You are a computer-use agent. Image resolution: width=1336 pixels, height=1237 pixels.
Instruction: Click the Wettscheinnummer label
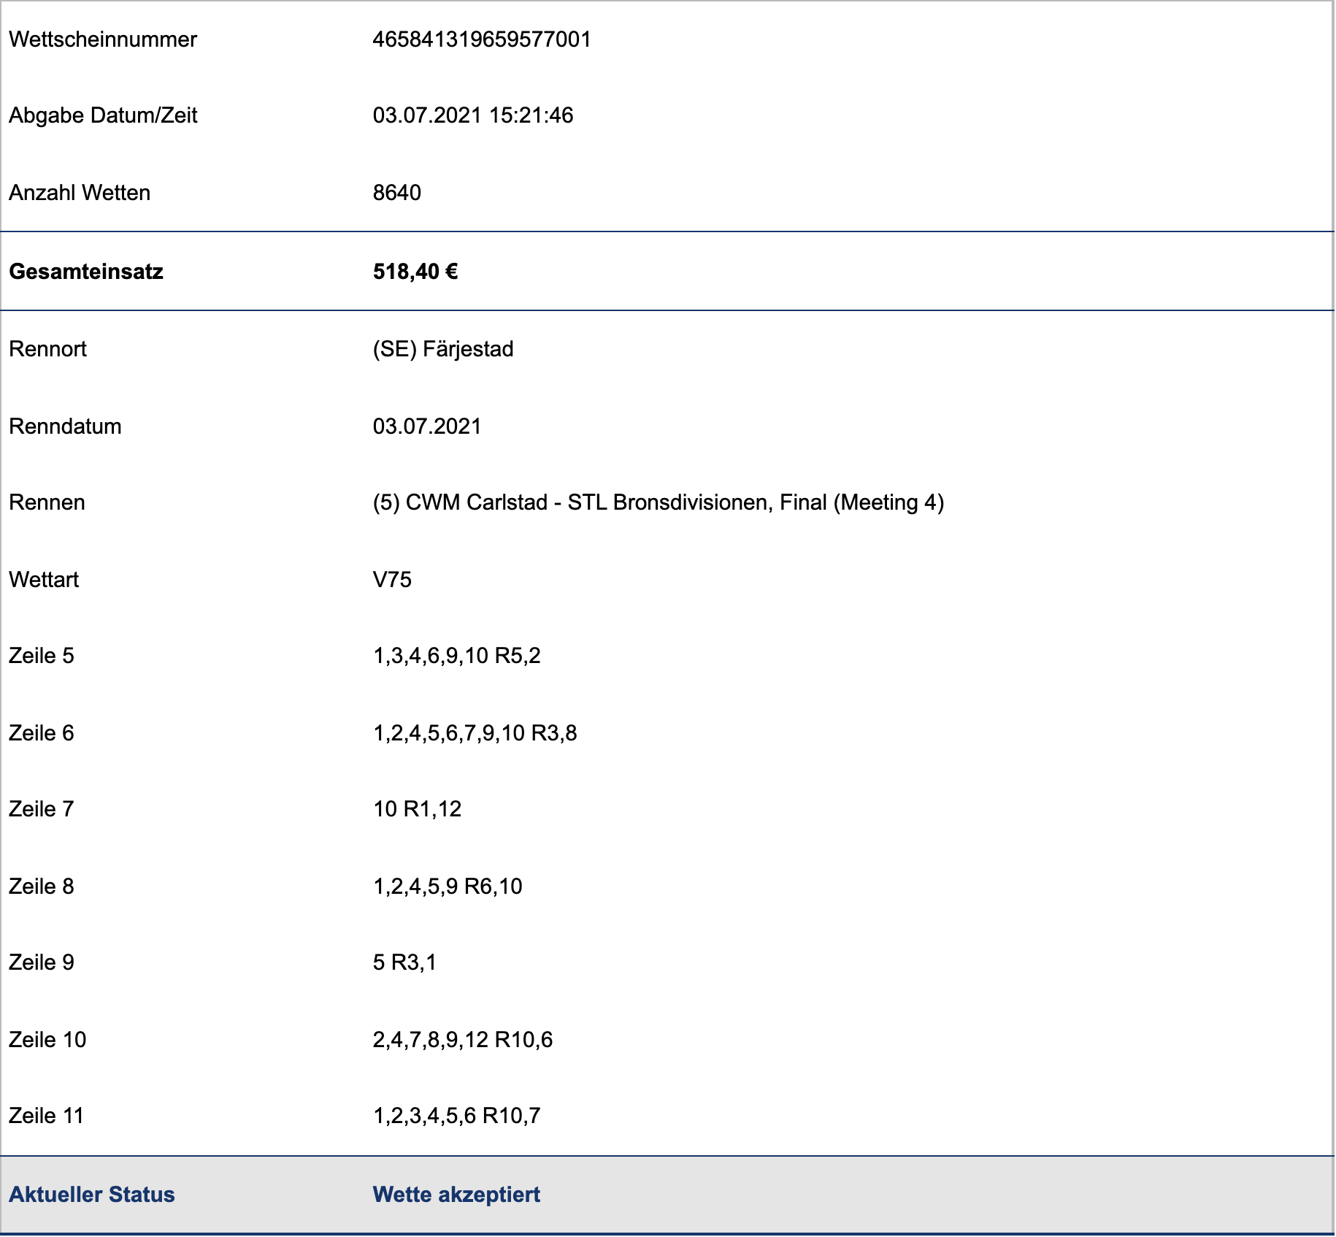(x=103, y=39)
